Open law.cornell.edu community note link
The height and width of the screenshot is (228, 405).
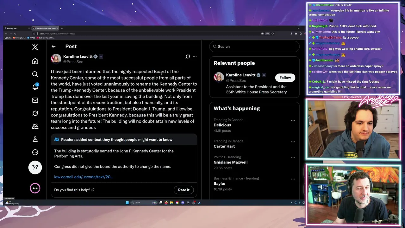(x=84, y=177)
